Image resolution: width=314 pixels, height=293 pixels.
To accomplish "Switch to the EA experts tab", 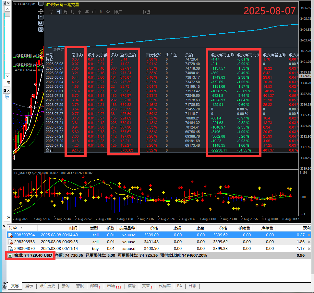I will point(179,286).
